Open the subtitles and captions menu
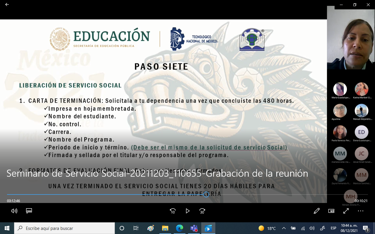This screenshot has height=234, width=375. 29,211
